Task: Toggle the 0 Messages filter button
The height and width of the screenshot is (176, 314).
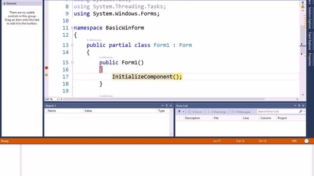Action: pos(241,112)
